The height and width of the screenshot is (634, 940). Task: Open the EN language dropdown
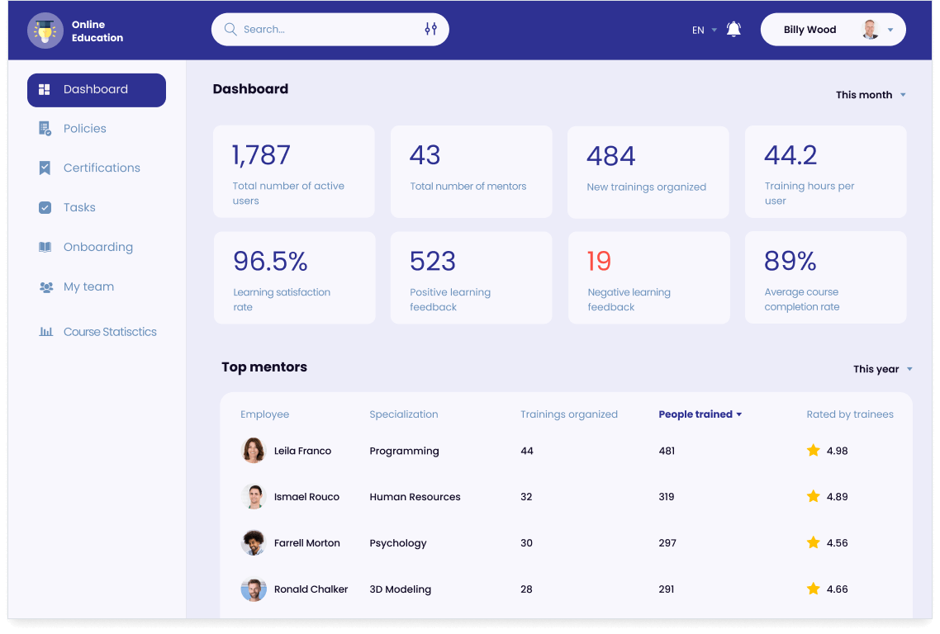coord(704,30)
